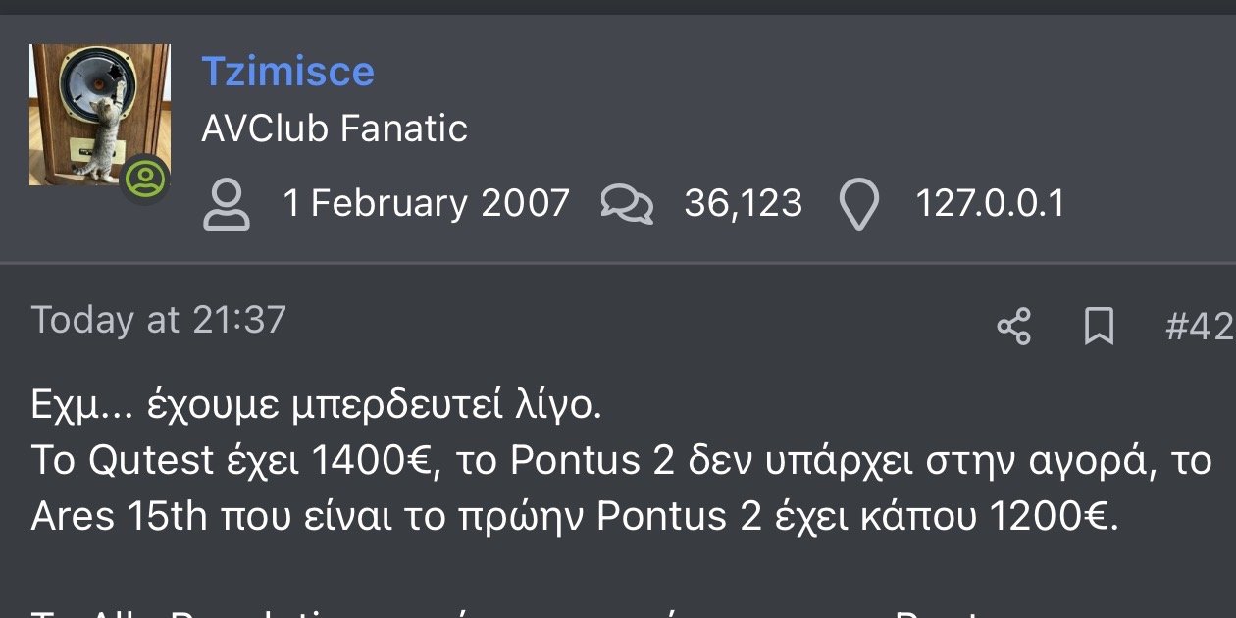Bookmark post number 42
The image size is (1236, 618).
(x=1099, y=326)
